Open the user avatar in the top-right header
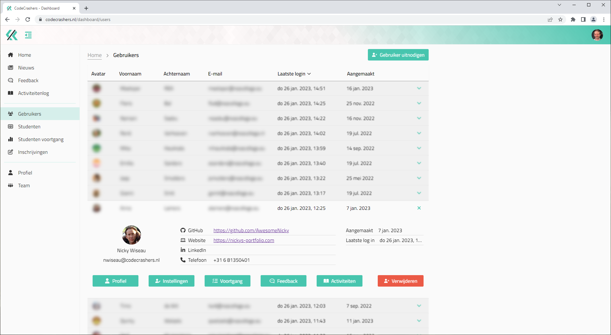 [x=597, y=35]
